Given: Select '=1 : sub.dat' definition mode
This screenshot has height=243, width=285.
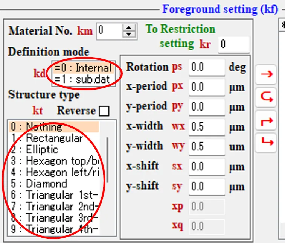Looking at the screenshot, I should (x=84, y=79).
